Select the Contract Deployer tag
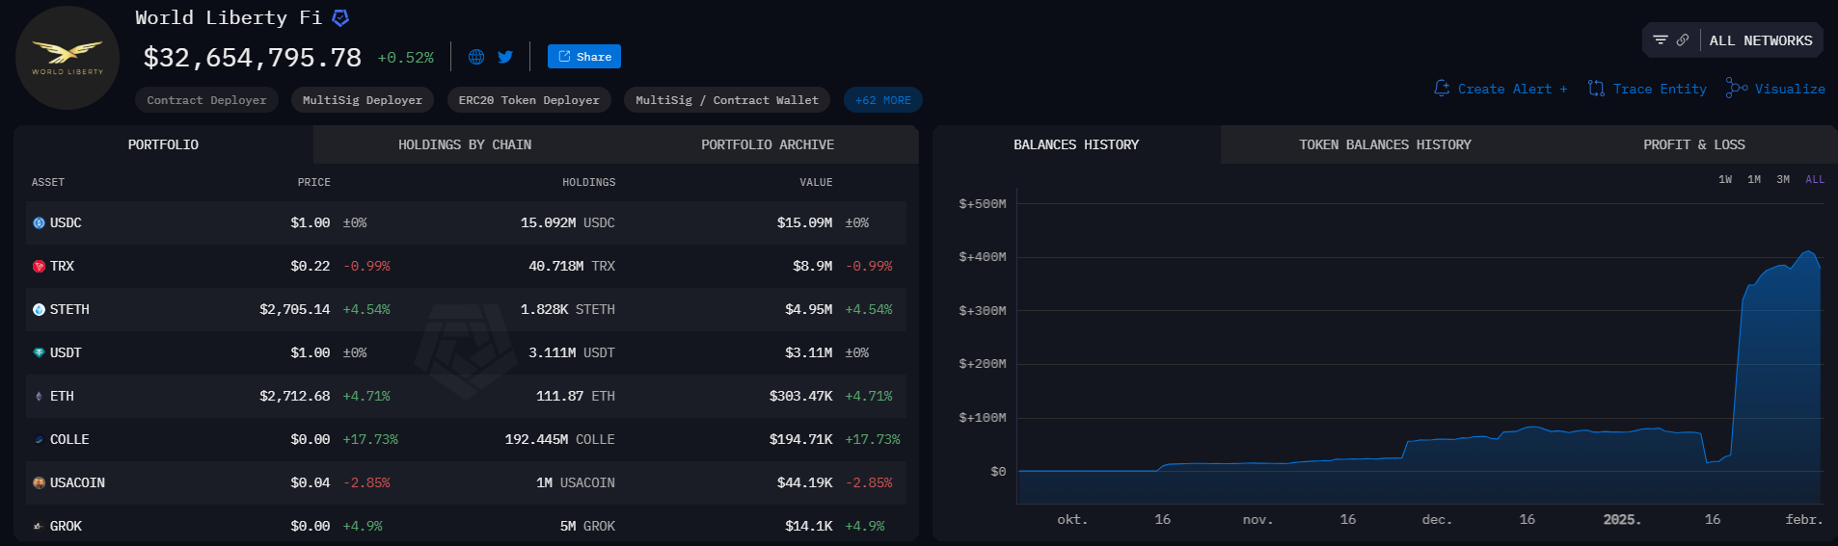The height and width of the screenshot is (546, 1838). 206,100
